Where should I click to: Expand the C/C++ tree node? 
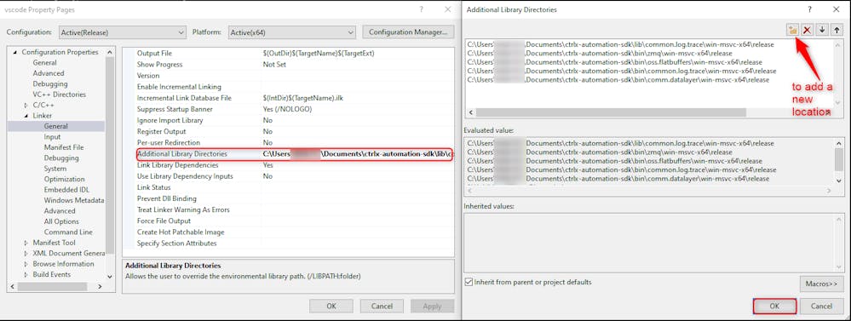[x=26, y=106]
